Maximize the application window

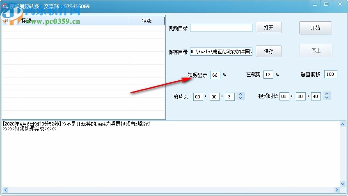[x=326, y=4]
